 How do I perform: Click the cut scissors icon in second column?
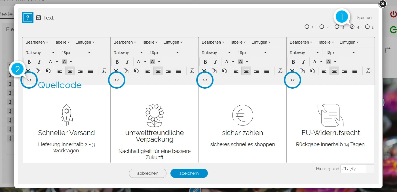tap(116, 71)
